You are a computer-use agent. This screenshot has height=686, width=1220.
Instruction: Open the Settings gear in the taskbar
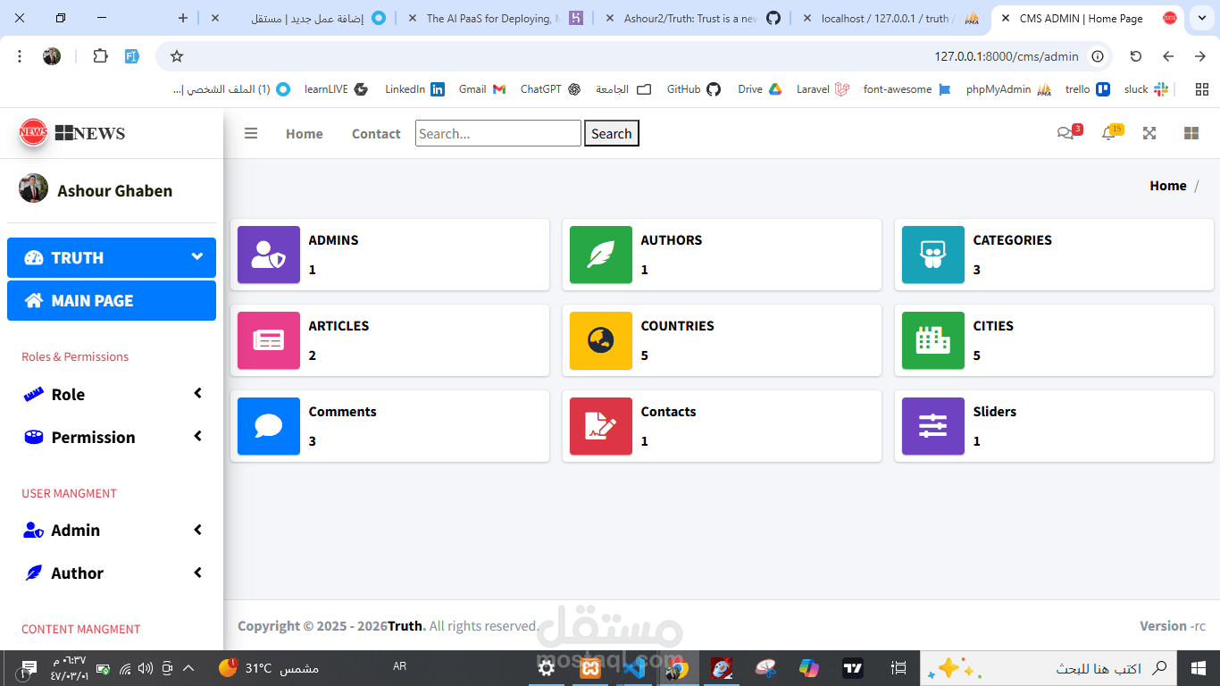pos(547,667)
